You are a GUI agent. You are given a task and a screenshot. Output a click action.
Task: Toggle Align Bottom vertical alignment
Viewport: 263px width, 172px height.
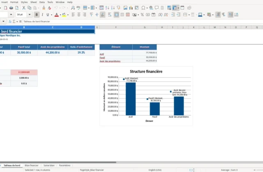pyautogui.click(x=102, y=15)
